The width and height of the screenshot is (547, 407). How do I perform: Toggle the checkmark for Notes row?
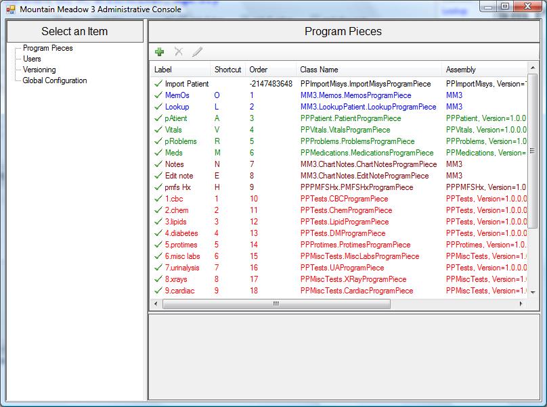(158, 164)
